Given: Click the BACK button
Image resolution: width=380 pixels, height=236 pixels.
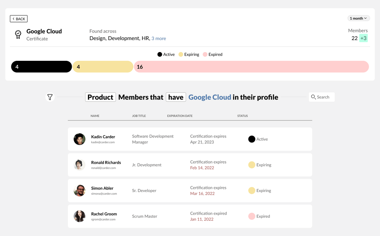Looking at the screenshot, I should pos(19,19).
